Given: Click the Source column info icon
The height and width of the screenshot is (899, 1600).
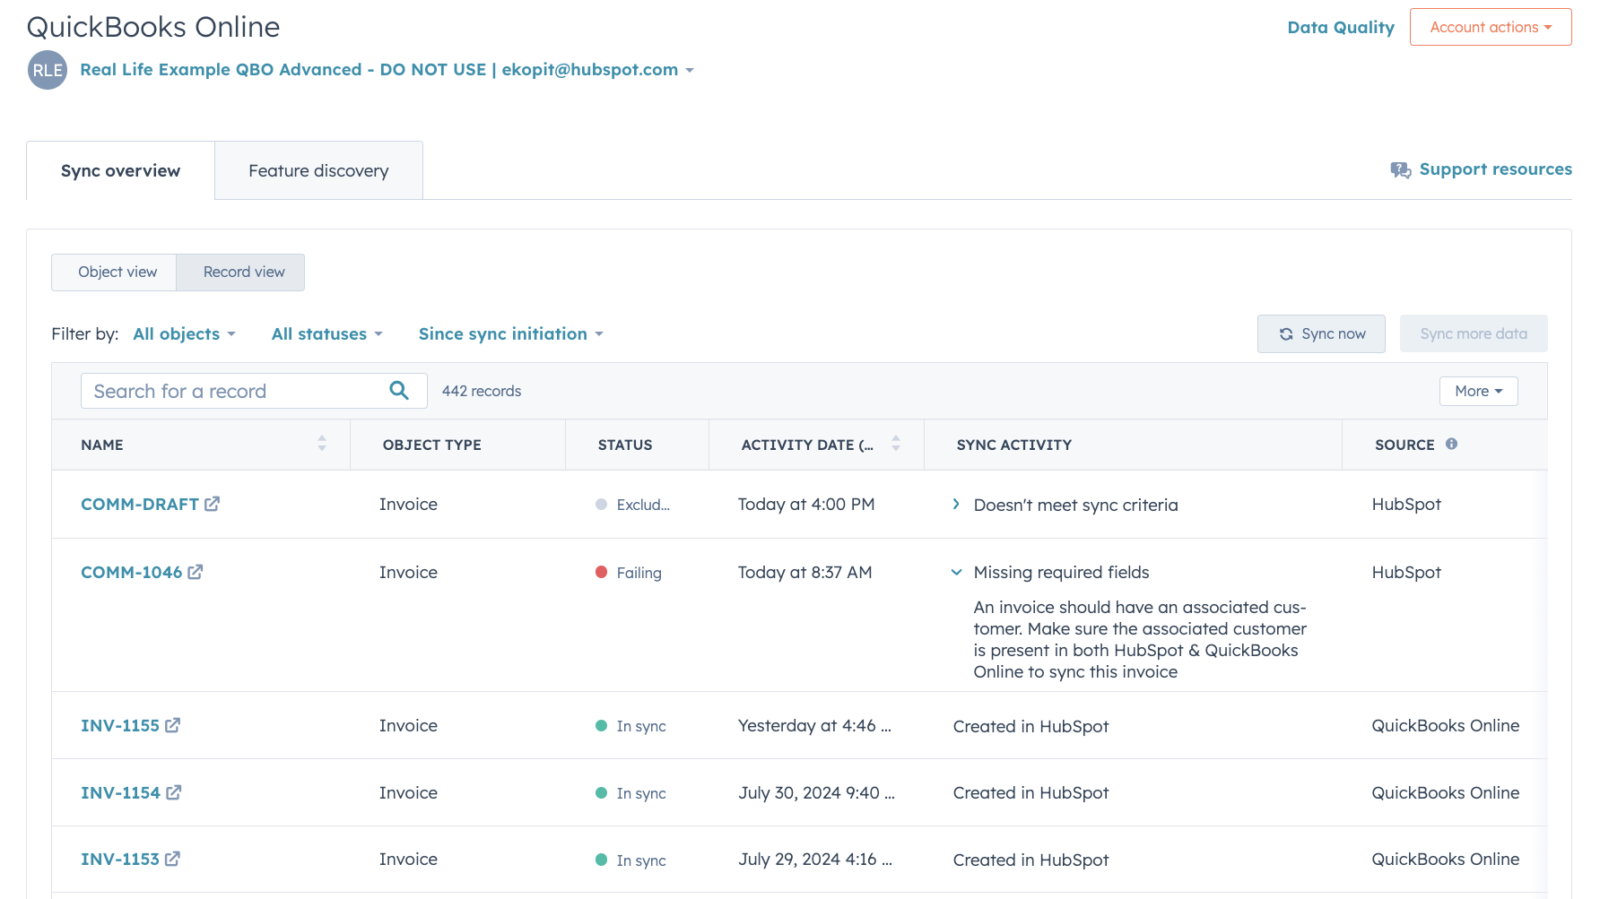Looking at the screenshot, I should [x=1451, y=444].
